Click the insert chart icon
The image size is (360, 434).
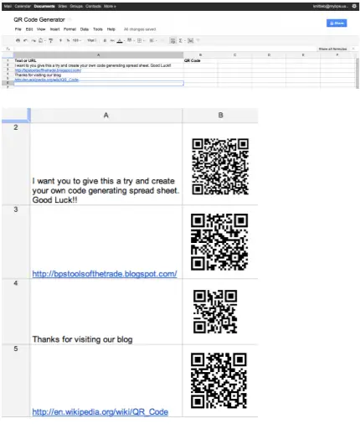click(x=191, y=41)
